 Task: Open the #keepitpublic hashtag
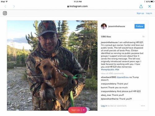point(108,70)
